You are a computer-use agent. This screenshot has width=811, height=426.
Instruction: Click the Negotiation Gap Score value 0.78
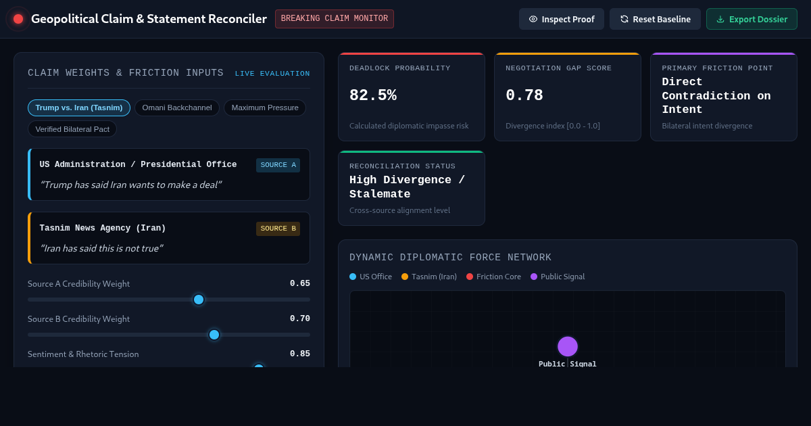click(524, 96)
